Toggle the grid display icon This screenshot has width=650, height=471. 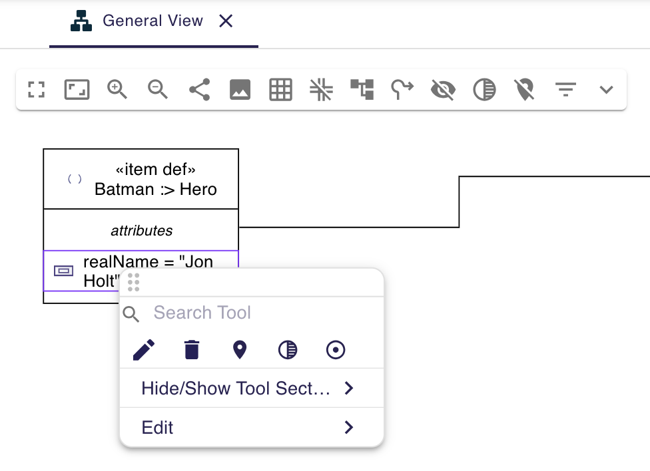(x=280, y=89)
